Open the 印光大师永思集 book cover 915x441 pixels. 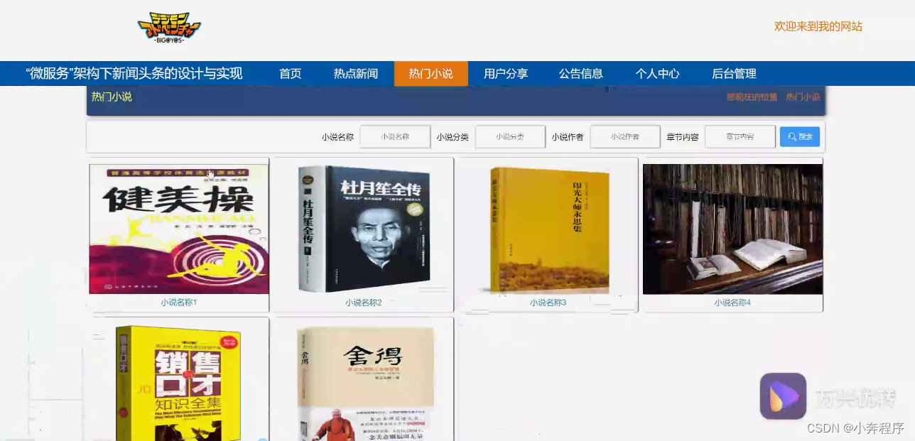(x=548, y=230)
